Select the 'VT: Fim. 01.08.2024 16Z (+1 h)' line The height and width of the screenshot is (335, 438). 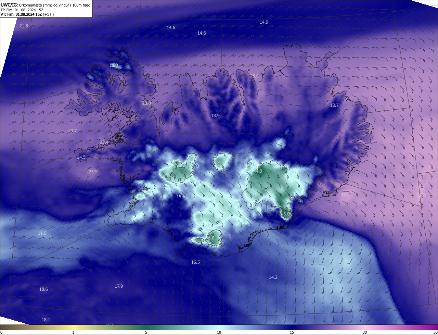click(27, 14)
